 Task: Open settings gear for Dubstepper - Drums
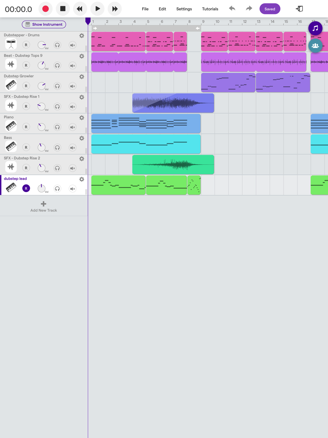click(82, 35)
